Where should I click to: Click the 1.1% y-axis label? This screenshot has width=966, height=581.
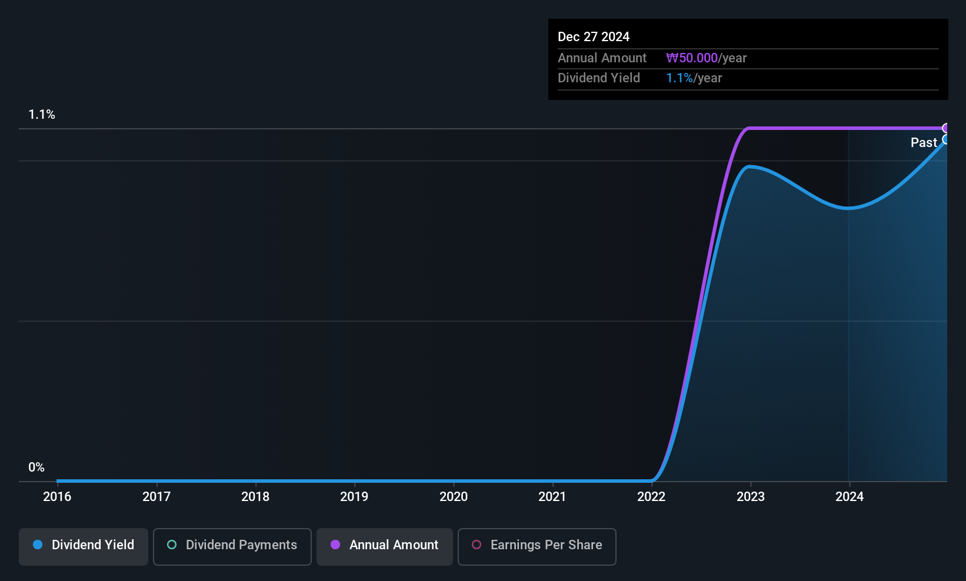coord(42,115)
